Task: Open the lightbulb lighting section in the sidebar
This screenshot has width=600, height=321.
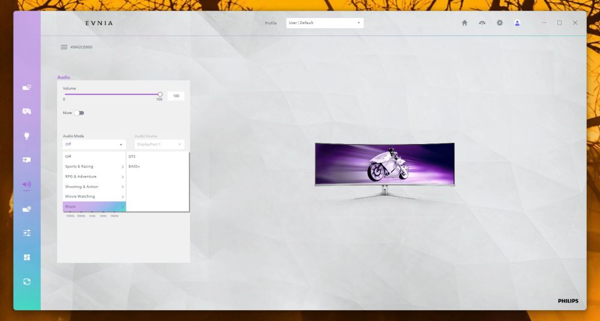Action: (26, 136)
